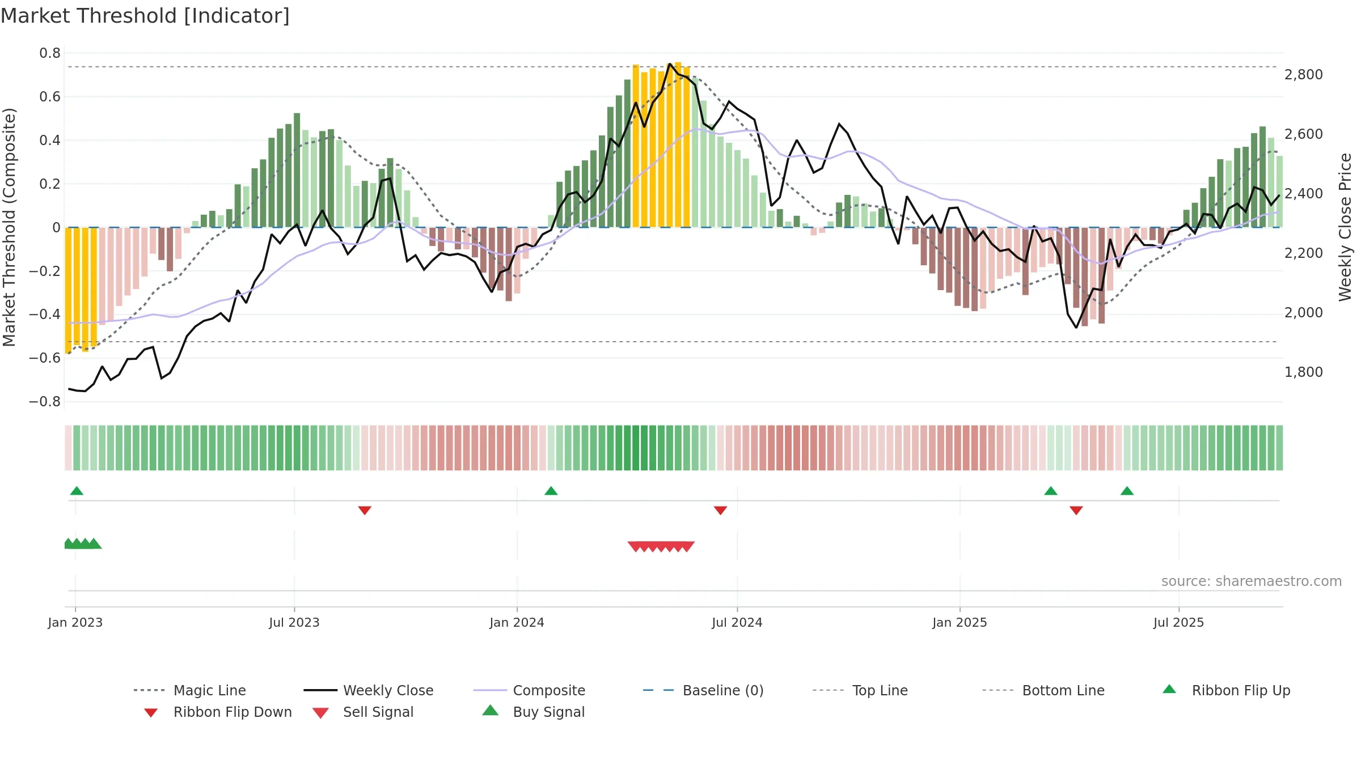This screenshot has height=765, width=1361.
Task: Click the Ribbon Flip Down marker before Jul 2024
Action: pos(720,511)
